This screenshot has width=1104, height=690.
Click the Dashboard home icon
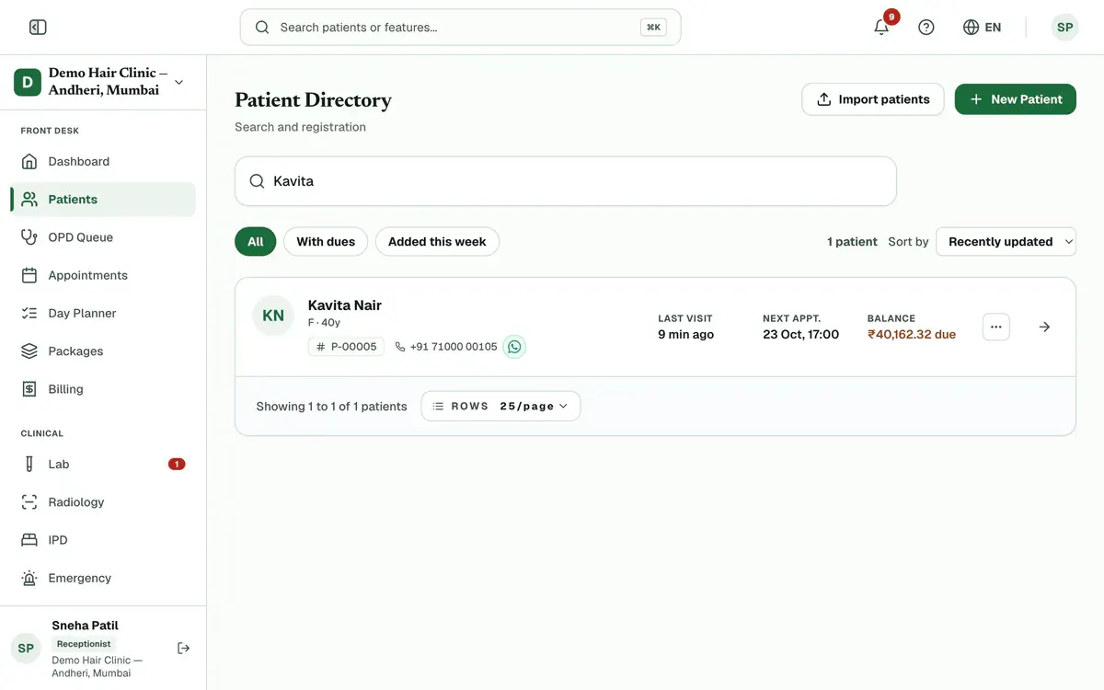(x=29, y=161)
